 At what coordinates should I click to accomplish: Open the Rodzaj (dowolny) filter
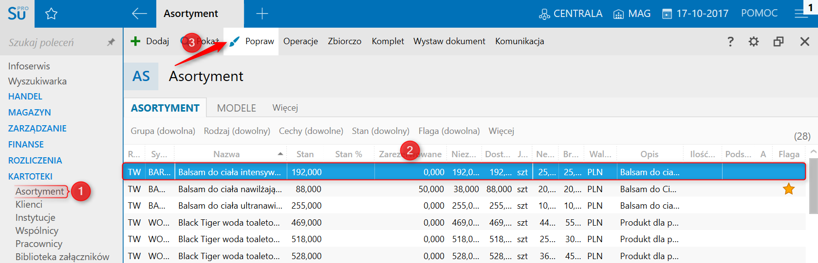pos(237,131)
